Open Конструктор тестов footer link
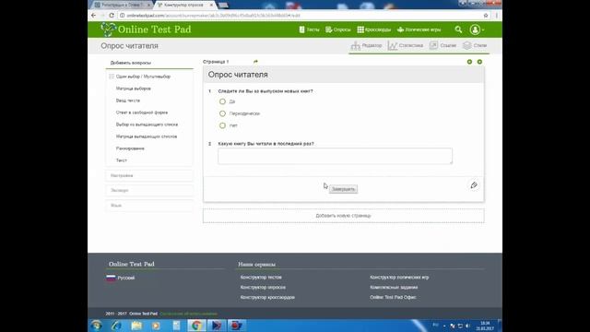This screenshot has height=332, width=590. pos(261,277)
